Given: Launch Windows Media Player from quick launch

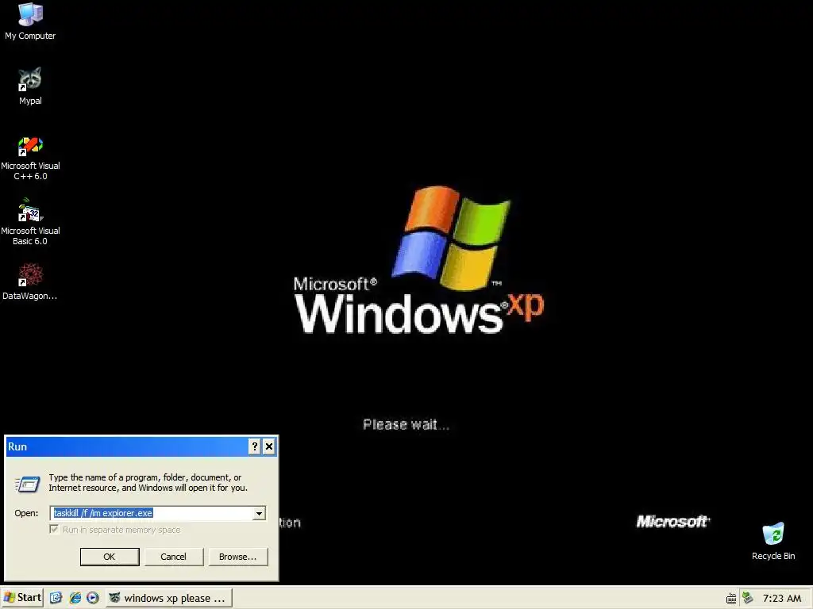Looking at the screenshot, I should 93,598.
